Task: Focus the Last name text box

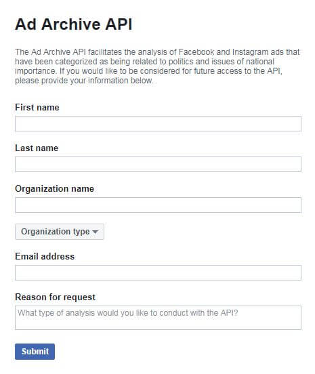Action: point(158,164)
